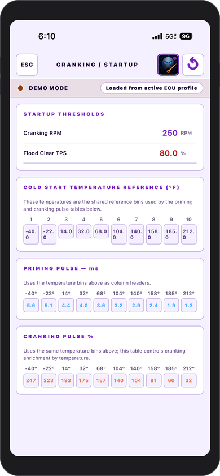Tap the 5G network indicator

[171, 36]
